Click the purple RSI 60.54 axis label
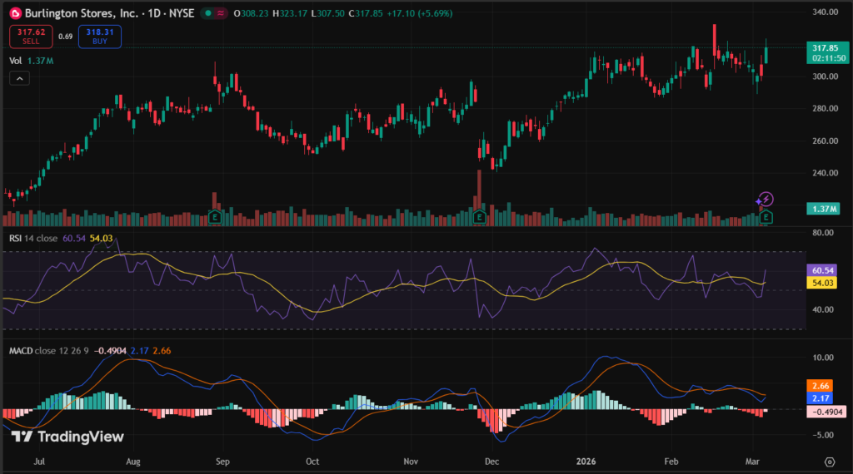The height and width of the screenshot is (474, 853). click(x=823, y=271)
